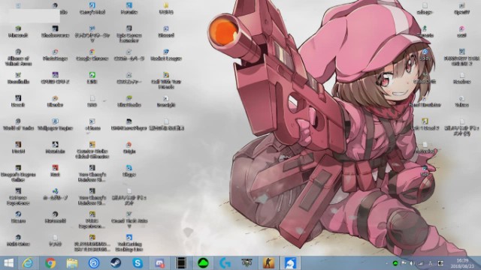Image resolution: width=481 pixels, height=270 pixels.
Task: Select Golf With Your Friends desktop icon
Action: (x=166, y=80)
